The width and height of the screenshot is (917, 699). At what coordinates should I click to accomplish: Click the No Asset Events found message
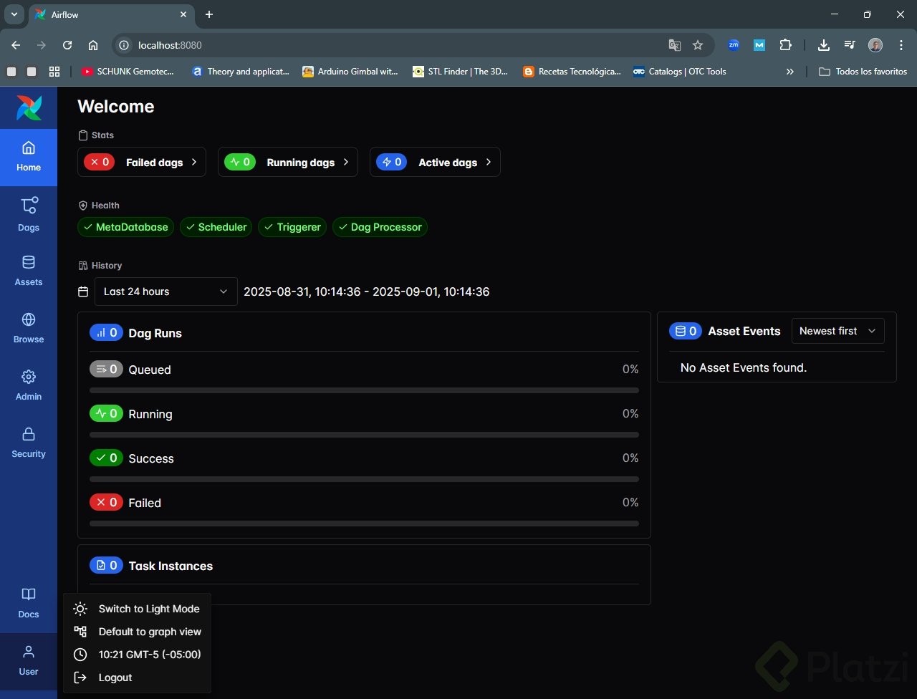[744, 367]
